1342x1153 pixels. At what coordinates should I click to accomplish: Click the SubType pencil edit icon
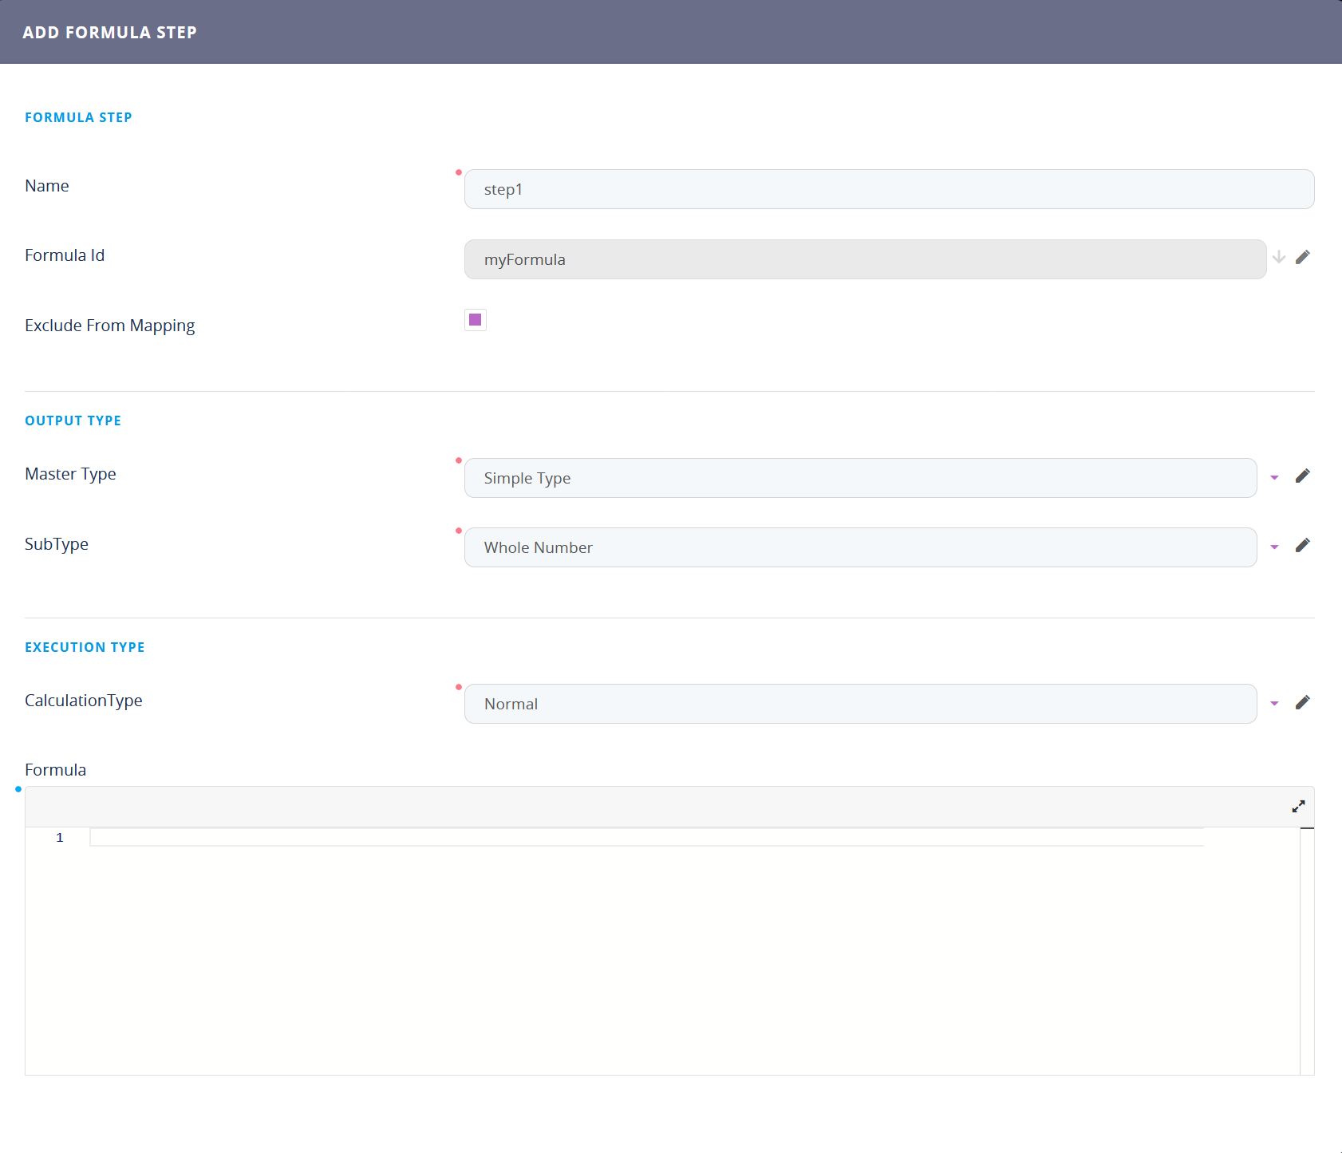(x=1302, y=546)
